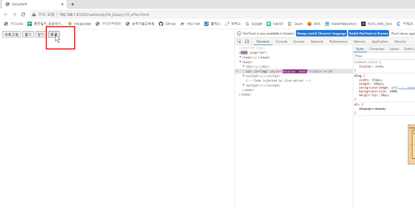This screenshot has width=415, height=208.
Task: Click the 닫기 button
Action: [x=41, y=34]
